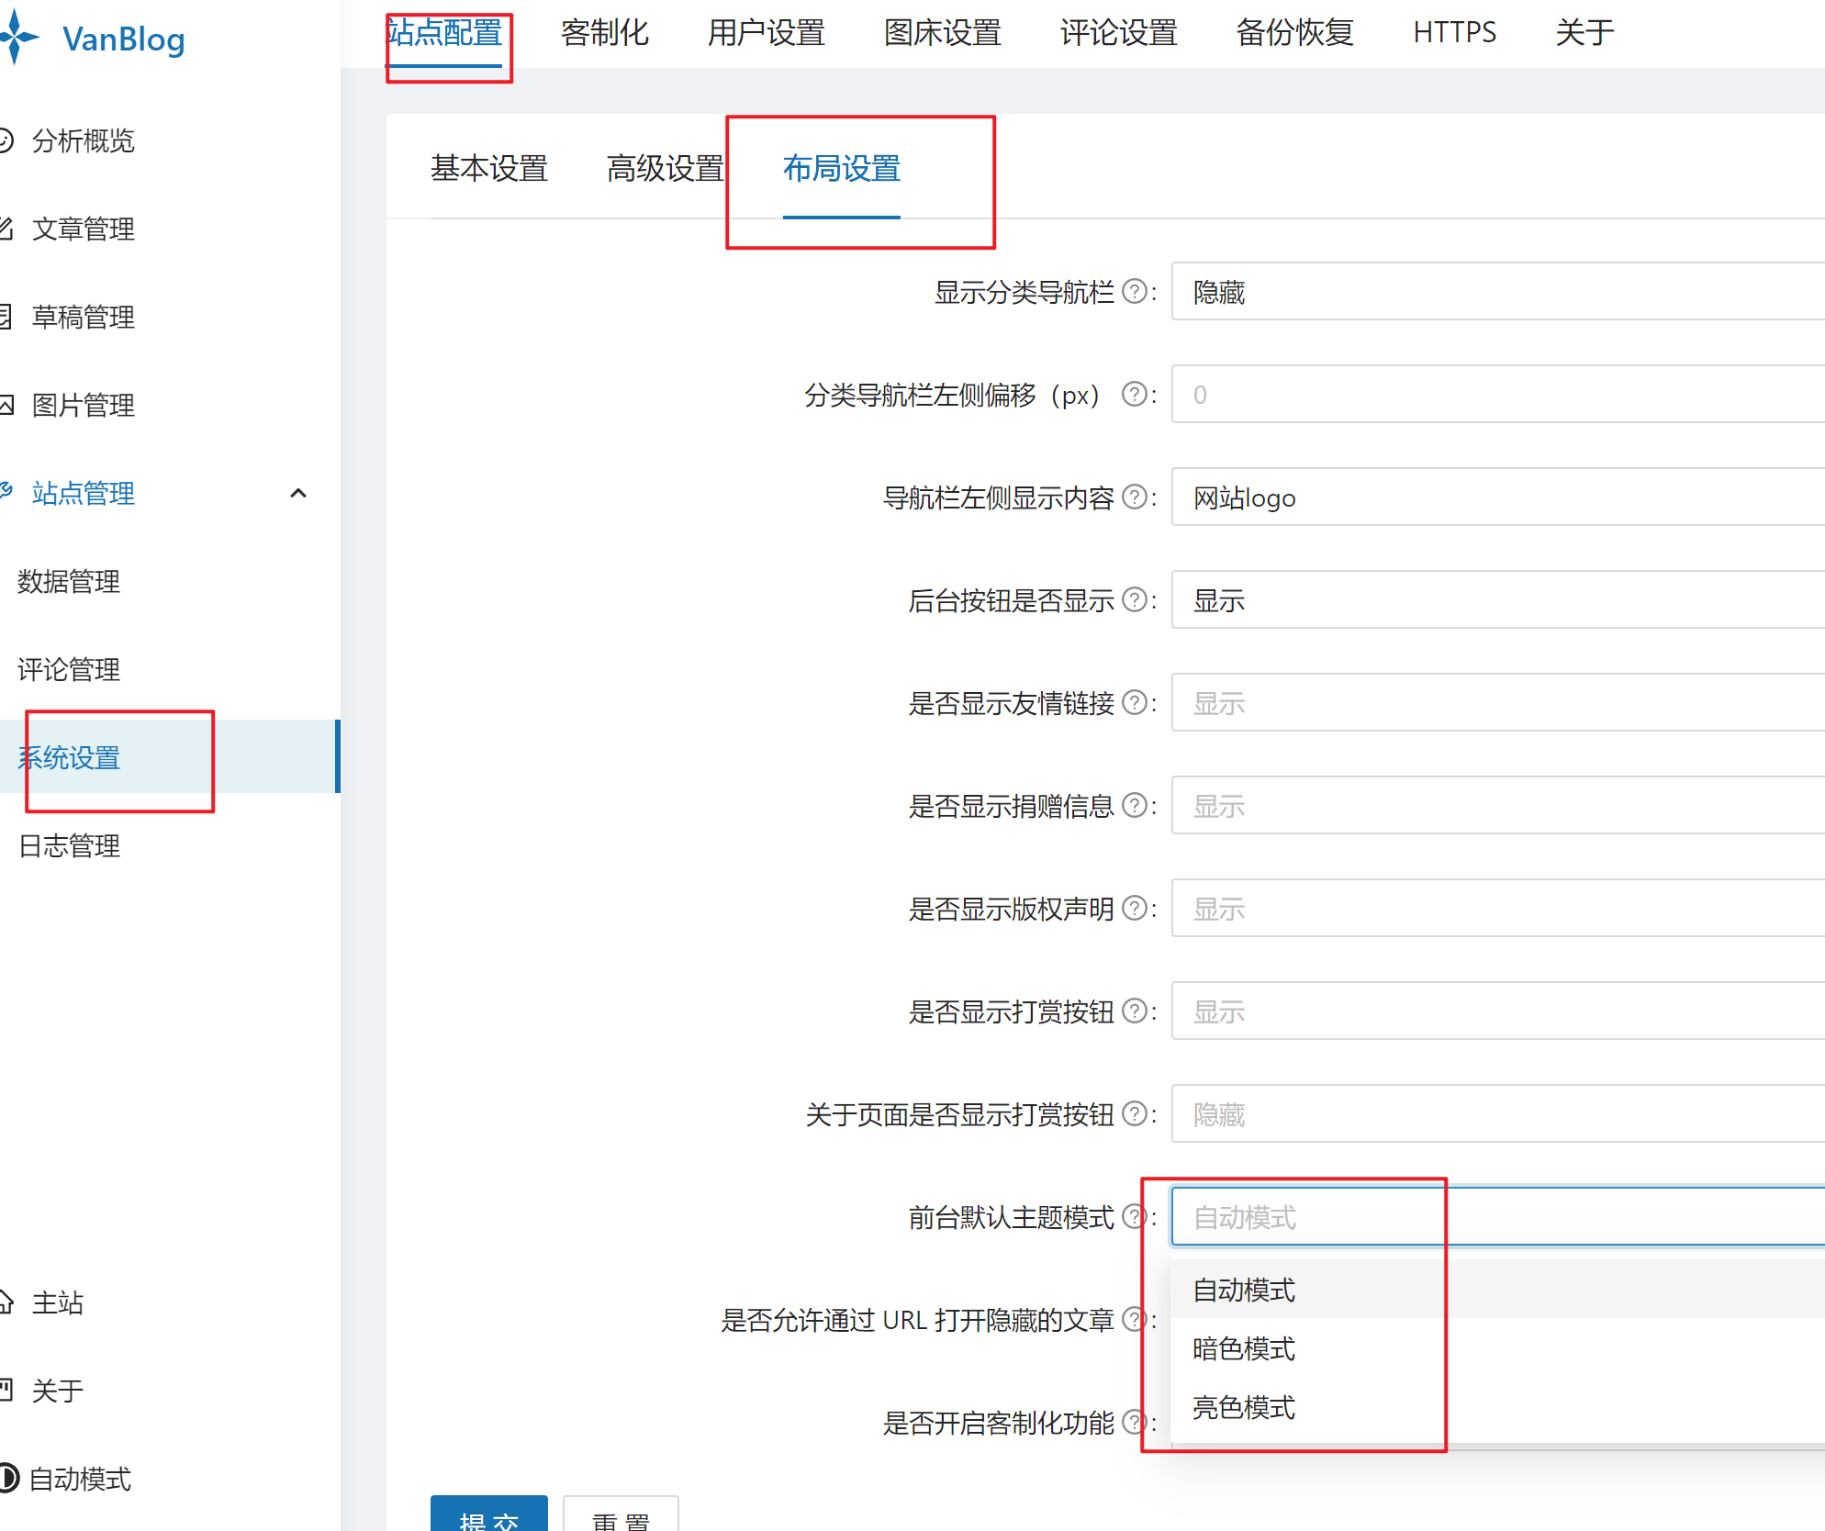Viewport: 1825px width, 1531px height.
Task: Open the 高级设置 sub-tab
Action: click(666, 168)
